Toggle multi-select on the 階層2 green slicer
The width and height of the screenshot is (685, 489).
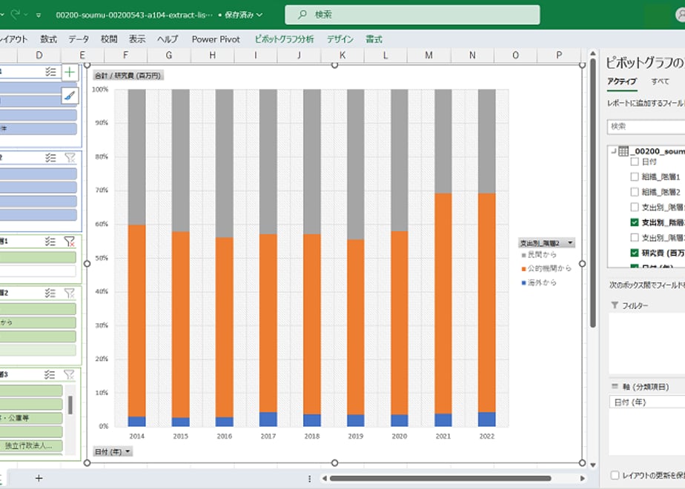point(50,293)
